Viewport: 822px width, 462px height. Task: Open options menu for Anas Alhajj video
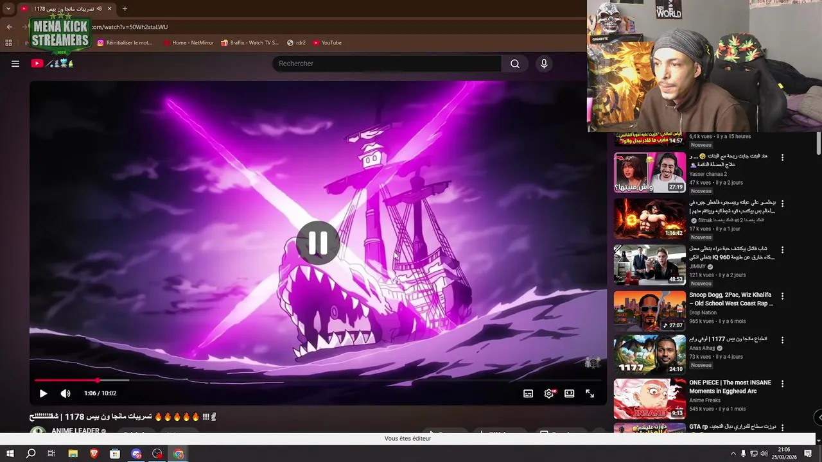pyautogui.click(x=782, y=339)
